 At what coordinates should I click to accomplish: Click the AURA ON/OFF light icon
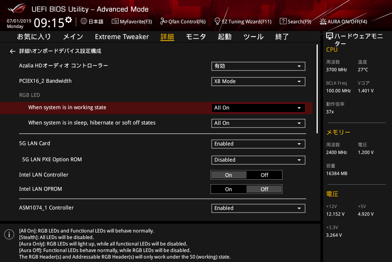(323, 21)
